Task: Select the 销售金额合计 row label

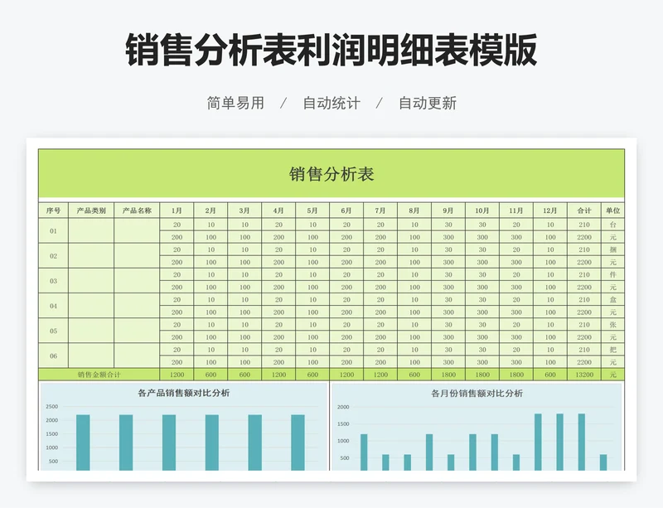Action: click(99, 375)
